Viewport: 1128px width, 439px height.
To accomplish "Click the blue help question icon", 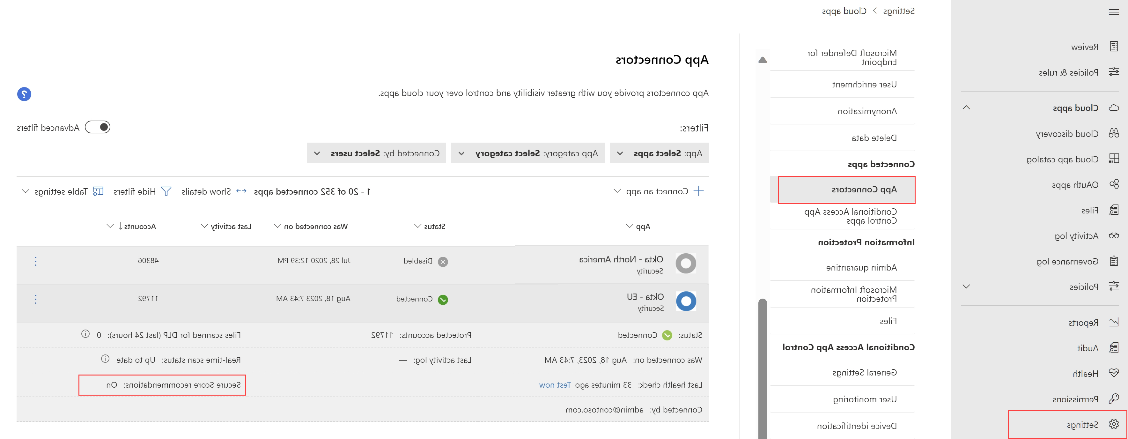I will 24,94.
